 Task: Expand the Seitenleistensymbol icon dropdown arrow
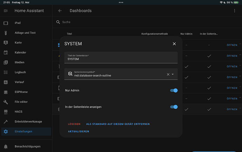(x=173, y=75)
